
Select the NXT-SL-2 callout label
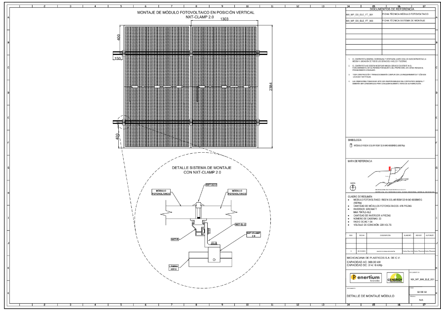[241, 224]
